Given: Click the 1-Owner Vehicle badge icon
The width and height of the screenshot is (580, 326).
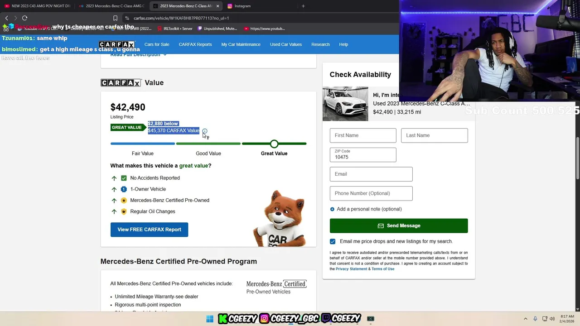Looking at the screenshot, I should [124, 189].
